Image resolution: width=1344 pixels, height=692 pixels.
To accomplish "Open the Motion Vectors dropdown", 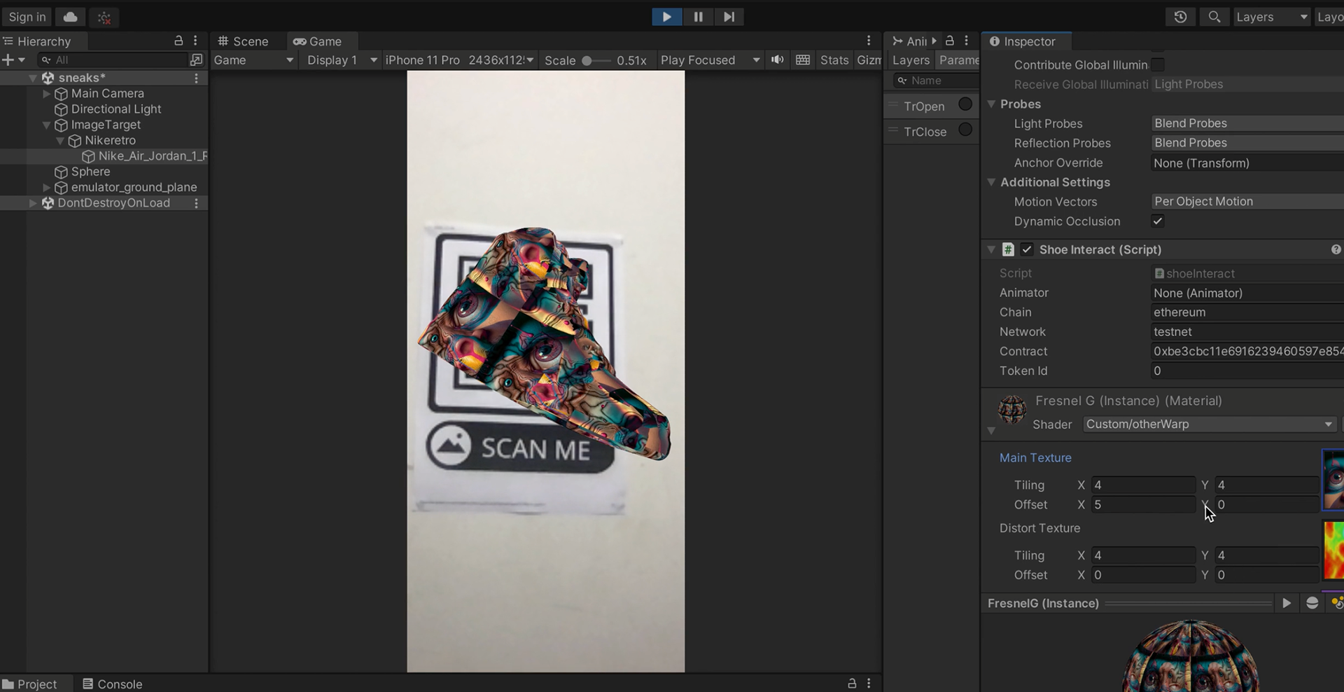I will [x=1247, y=202].
